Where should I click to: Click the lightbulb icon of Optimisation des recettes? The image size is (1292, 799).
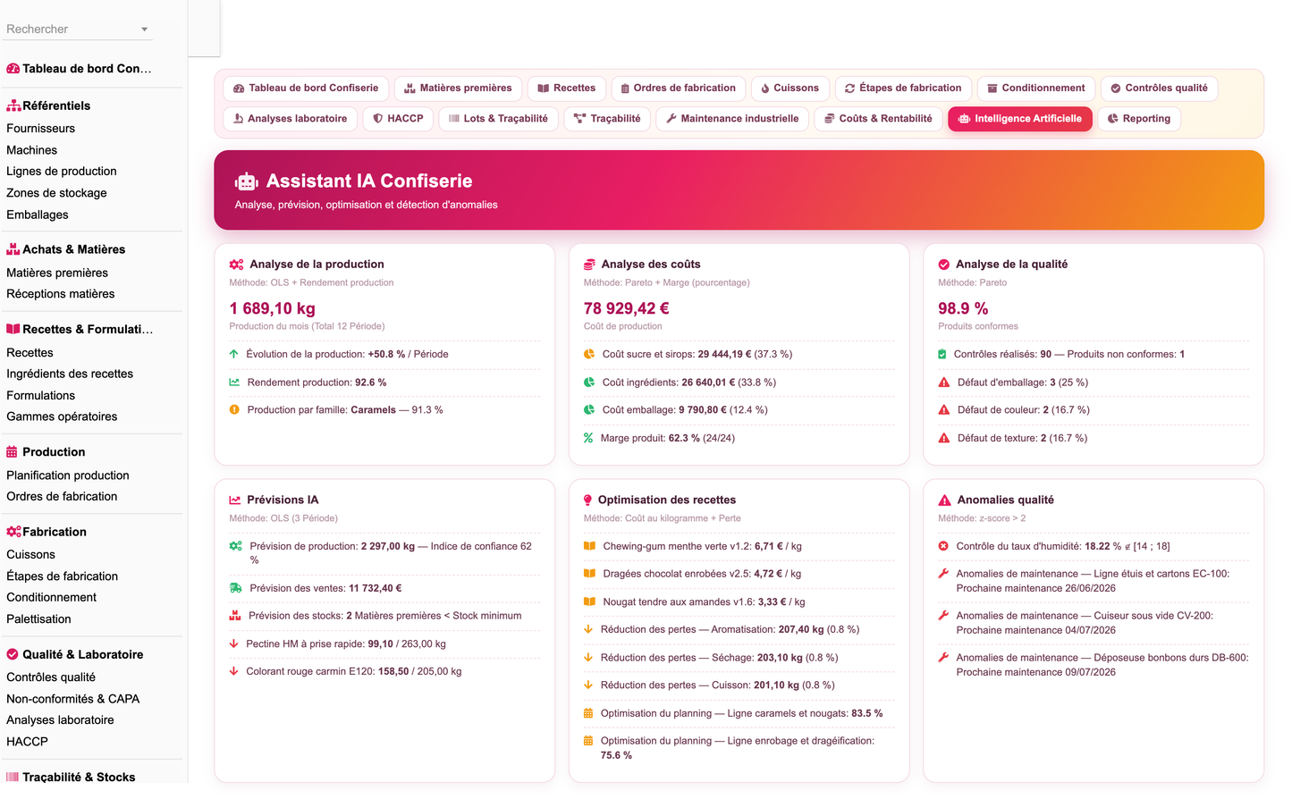click(587, 500)
